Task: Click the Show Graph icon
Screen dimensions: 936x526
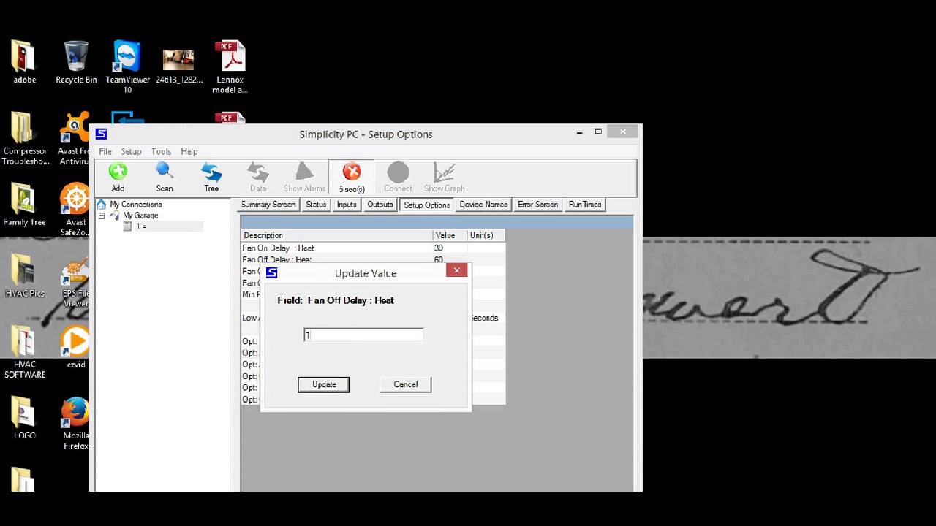Action: click(x=445, y=171)
